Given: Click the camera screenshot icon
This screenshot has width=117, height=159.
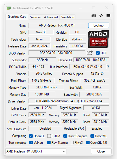Looking at the screenshot, I should (x=94, y=16).
